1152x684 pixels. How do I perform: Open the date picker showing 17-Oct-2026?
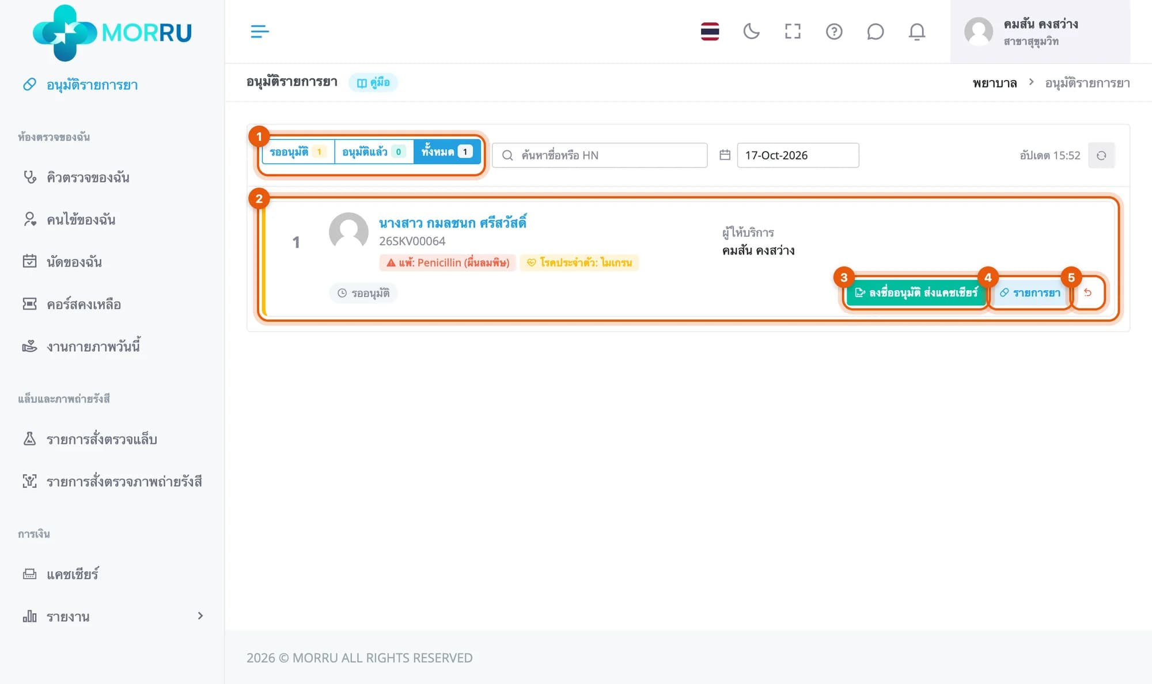798,155
